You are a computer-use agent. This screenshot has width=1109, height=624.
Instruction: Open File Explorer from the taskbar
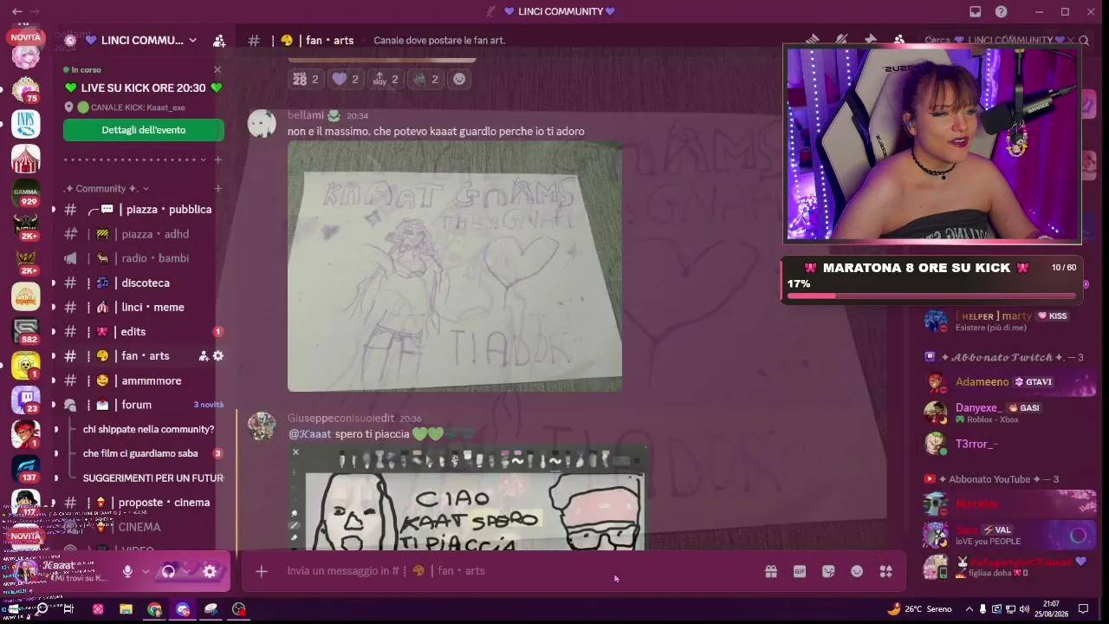pos(126,609)
